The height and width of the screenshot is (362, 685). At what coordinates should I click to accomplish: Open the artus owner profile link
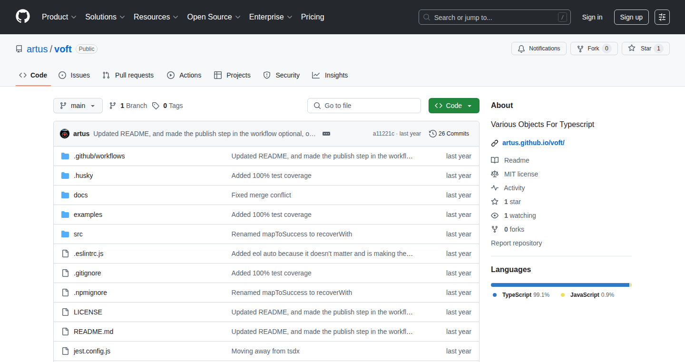click(x=37, y=49)
